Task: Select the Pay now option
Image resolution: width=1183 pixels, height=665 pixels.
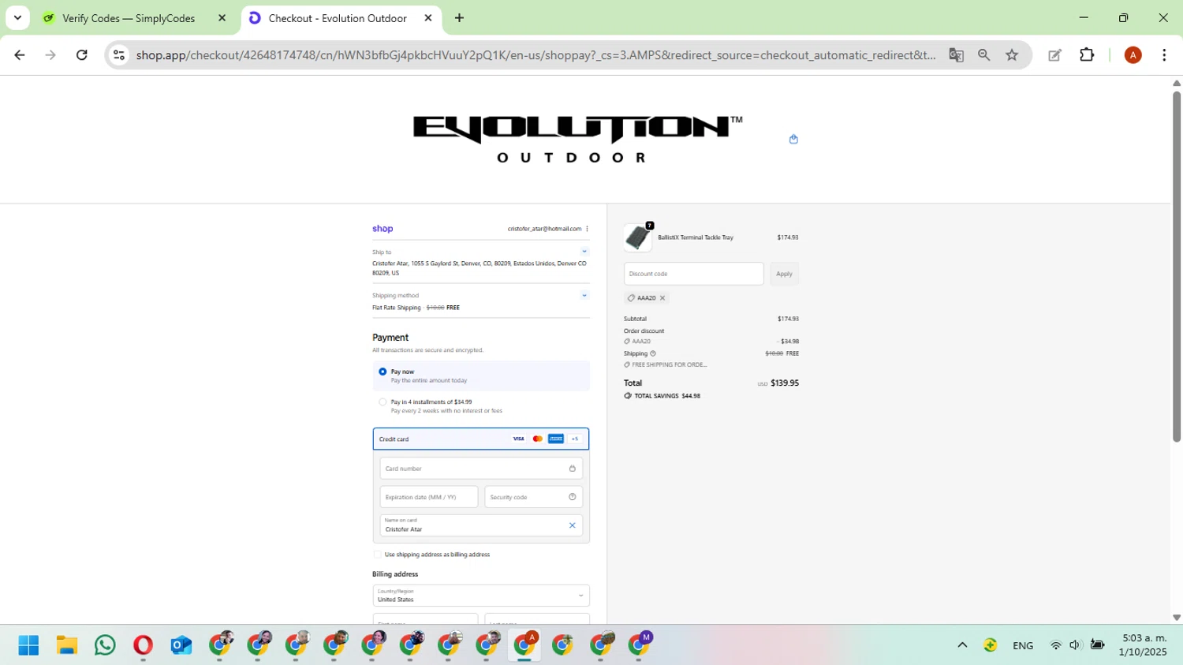Action: tap(383, 372)
